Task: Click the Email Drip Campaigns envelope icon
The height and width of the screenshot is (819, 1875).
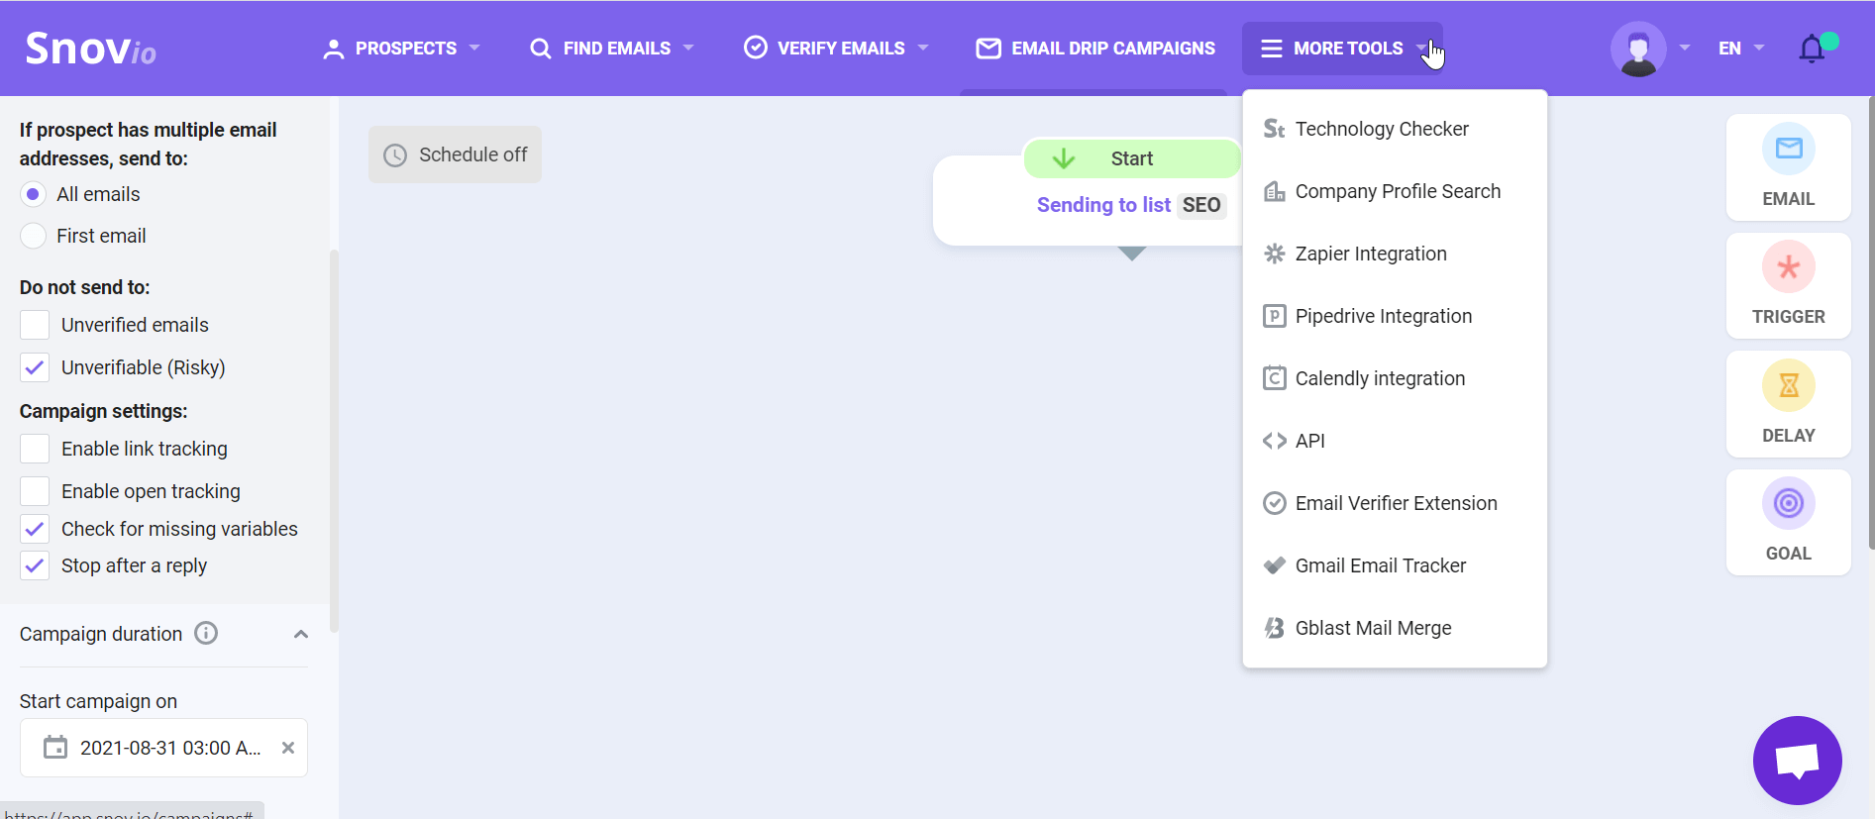Action: pyautogui.click(x=989, y=49)
